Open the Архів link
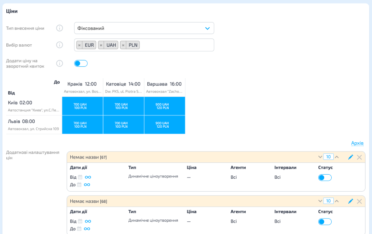Image resolution: width=372 pixels, height=234 pixels. [357, 143]
